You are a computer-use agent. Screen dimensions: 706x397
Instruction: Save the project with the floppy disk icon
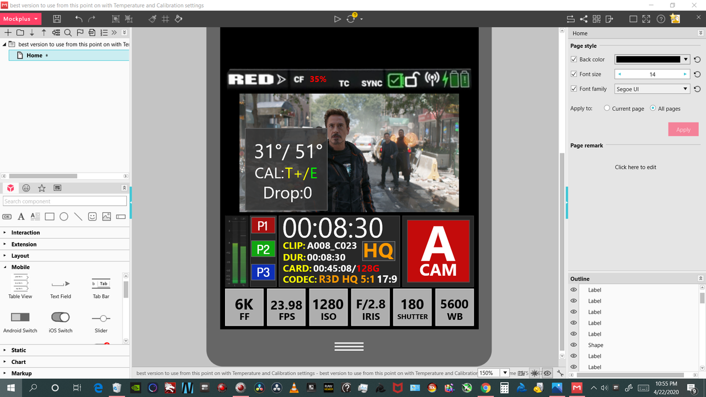pyautogui.click(x=57, y=19)
